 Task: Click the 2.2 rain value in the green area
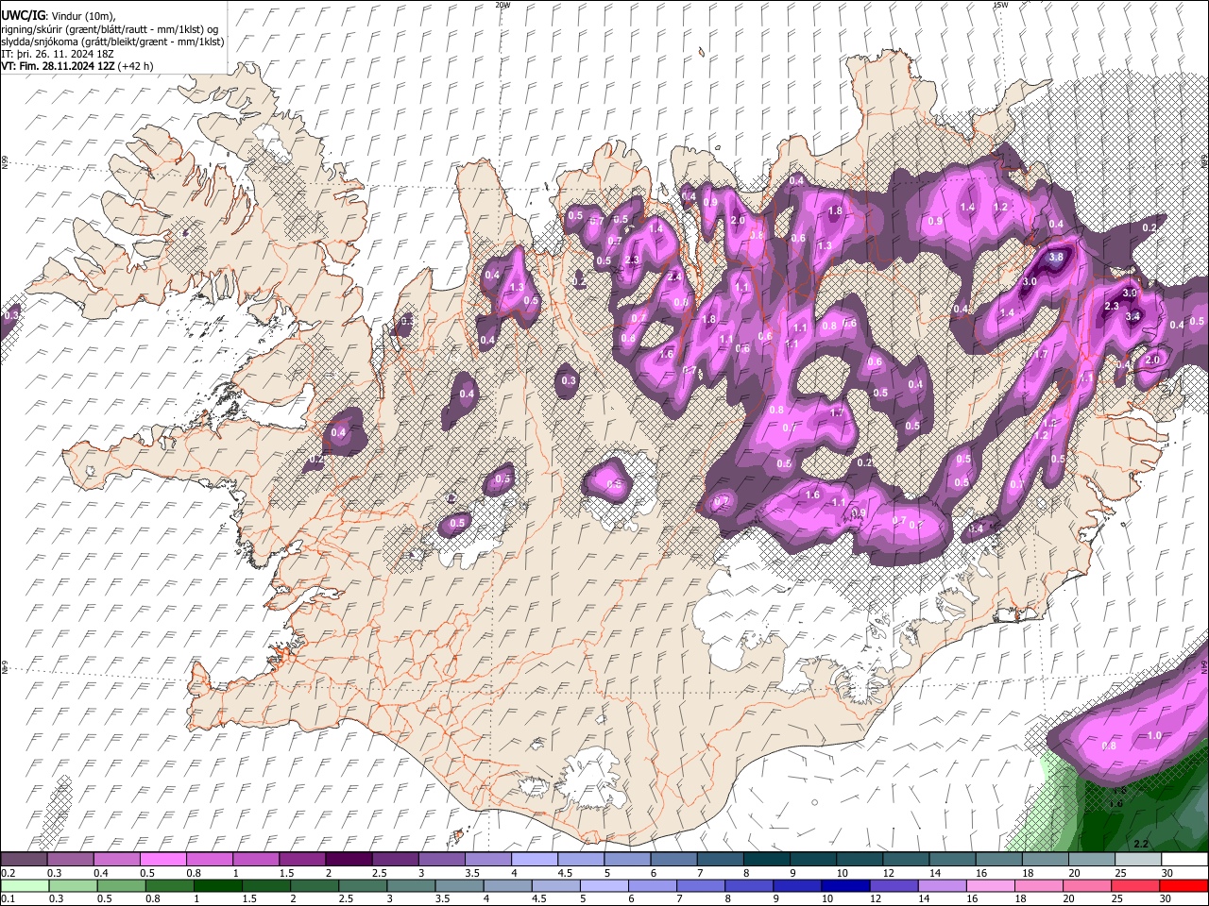click(1141, 844)
